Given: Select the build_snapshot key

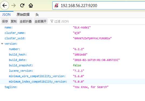Looking at the screenshot, I should coord(21,65).
